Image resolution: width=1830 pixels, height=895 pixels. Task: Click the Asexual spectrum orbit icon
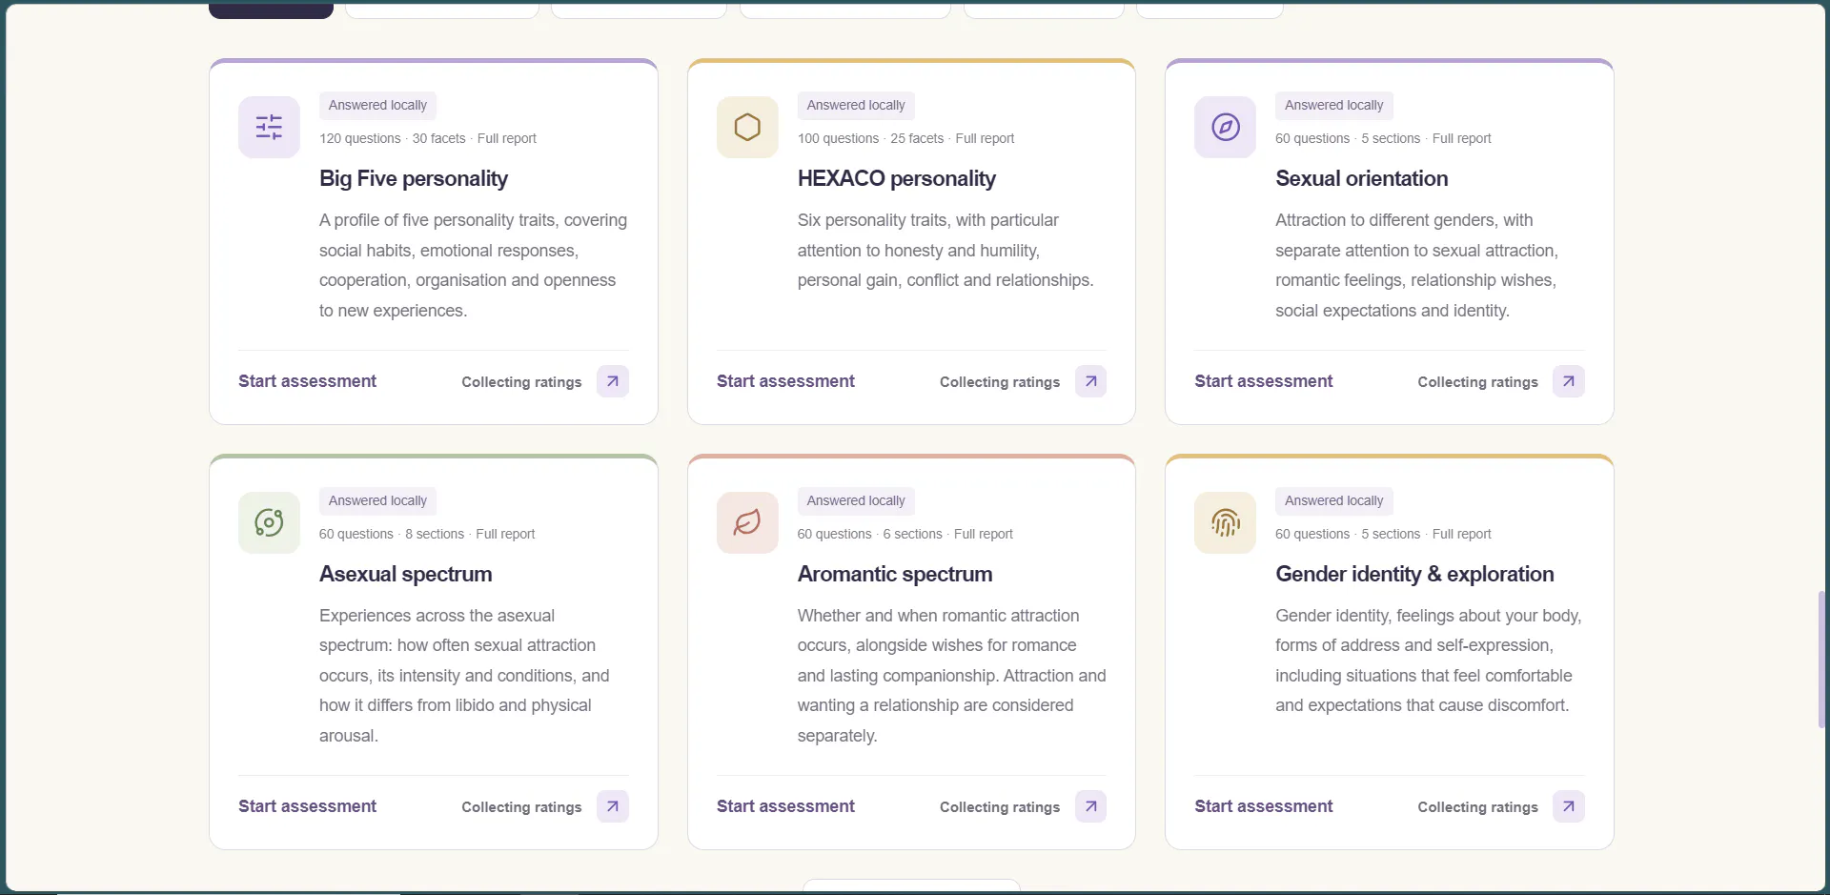coord(269,522)
